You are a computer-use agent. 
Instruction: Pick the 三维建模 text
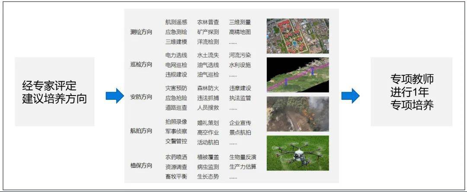176,42
